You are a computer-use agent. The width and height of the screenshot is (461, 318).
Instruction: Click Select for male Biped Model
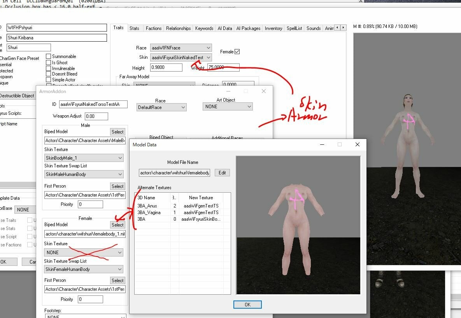(117, 132)
